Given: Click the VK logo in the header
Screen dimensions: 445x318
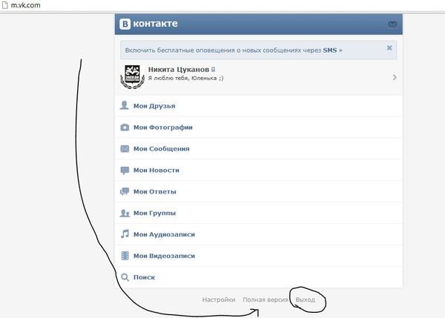Looking at the screenshot, I should pyautogui.click(x=148, y=24).
